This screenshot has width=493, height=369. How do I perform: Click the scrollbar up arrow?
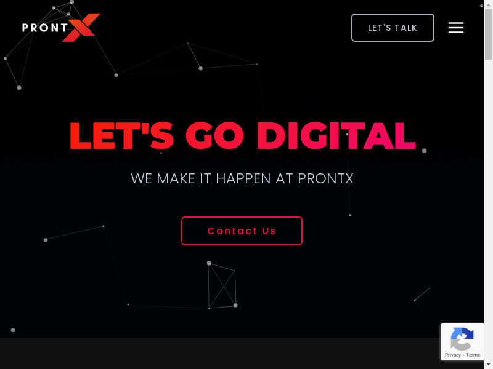(x=488, y=4)
